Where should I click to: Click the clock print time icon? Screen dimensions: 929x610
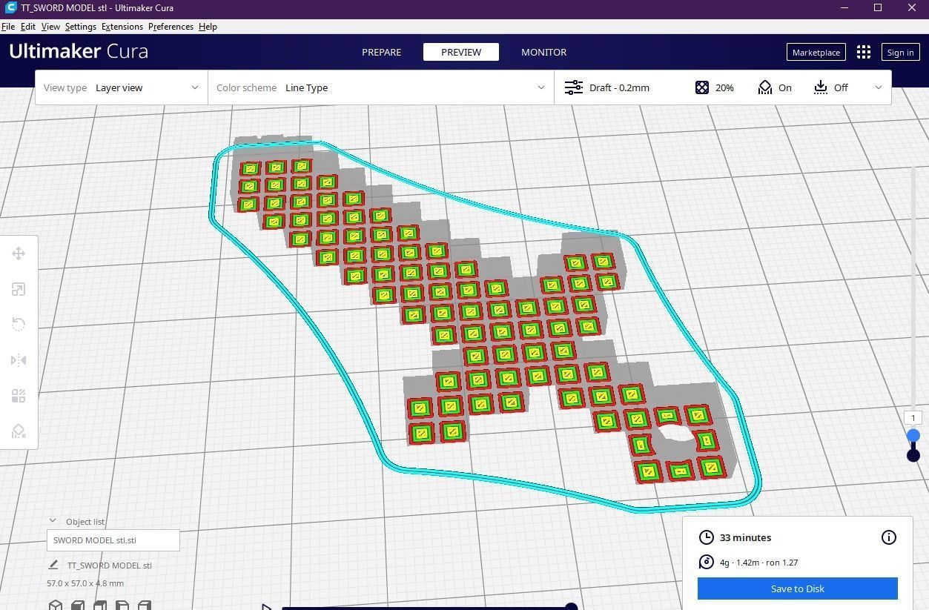tap(707, 537)
